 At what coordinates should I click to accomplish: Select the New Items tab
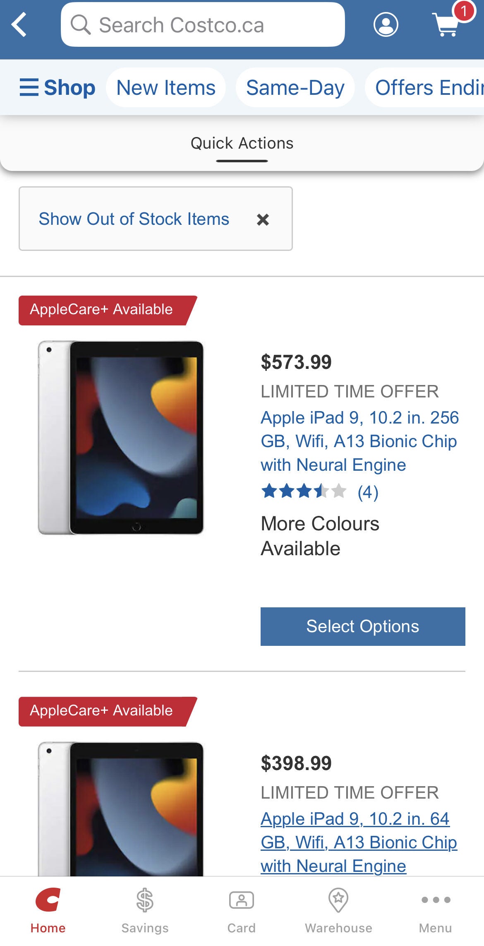click(x=165, y=87)
